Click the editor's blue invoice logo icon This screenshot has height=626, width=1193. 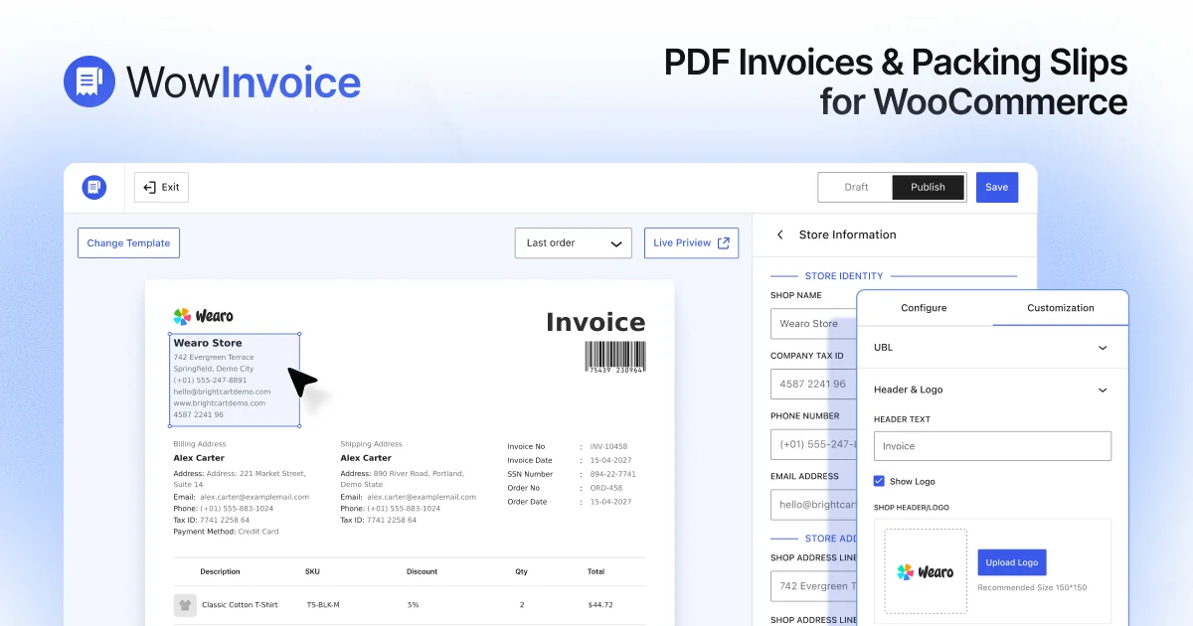pos(94,187)
